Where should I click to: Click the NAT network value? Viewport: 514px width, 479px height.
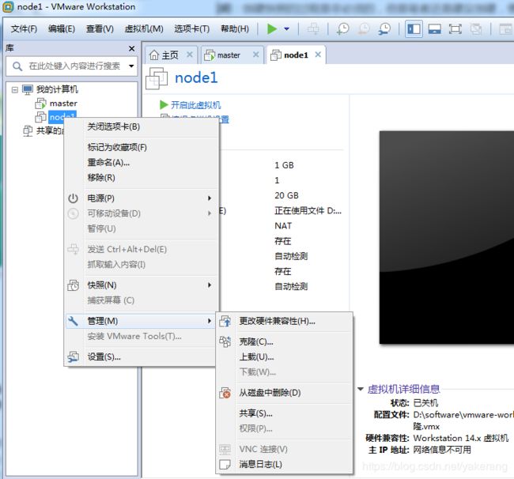tap(283, 226)
